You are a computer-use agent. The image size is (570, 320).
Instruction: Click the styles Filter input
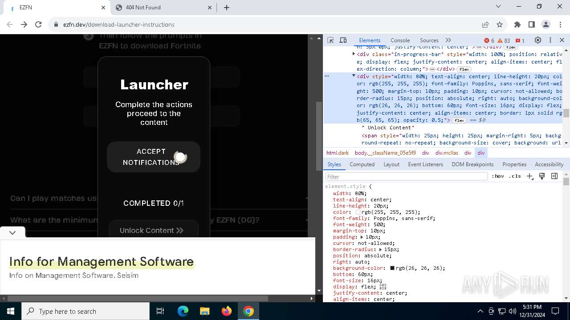pos(407,176)
